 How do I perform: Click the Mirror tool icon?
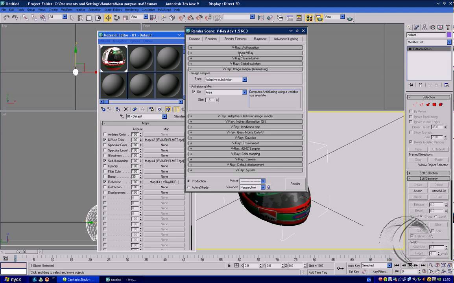[261, 18]
